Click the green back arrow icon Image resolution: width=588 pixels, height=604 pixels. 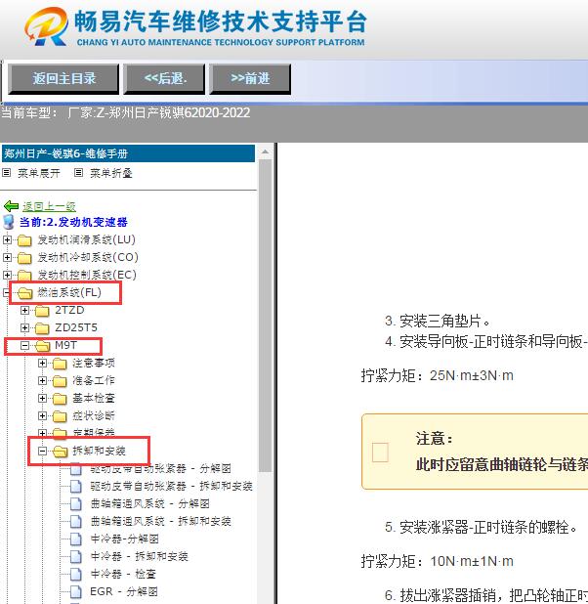[11, 206]
